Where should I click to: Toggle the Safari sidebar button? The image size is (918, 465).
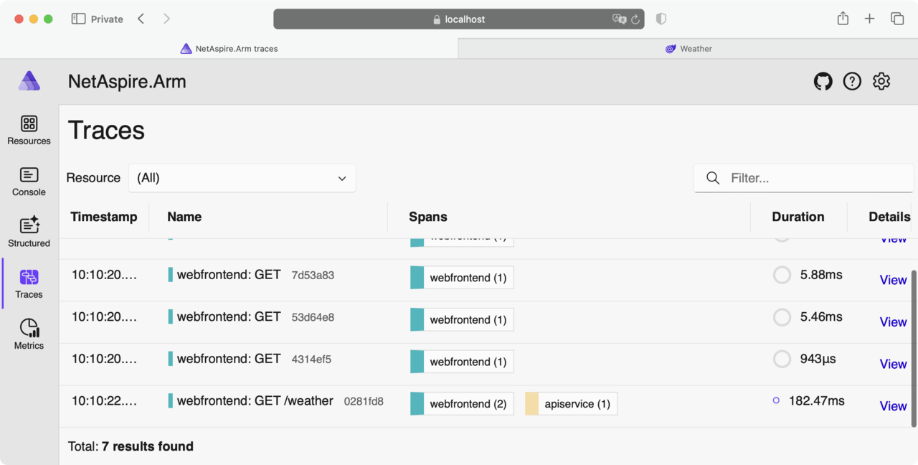78,19
